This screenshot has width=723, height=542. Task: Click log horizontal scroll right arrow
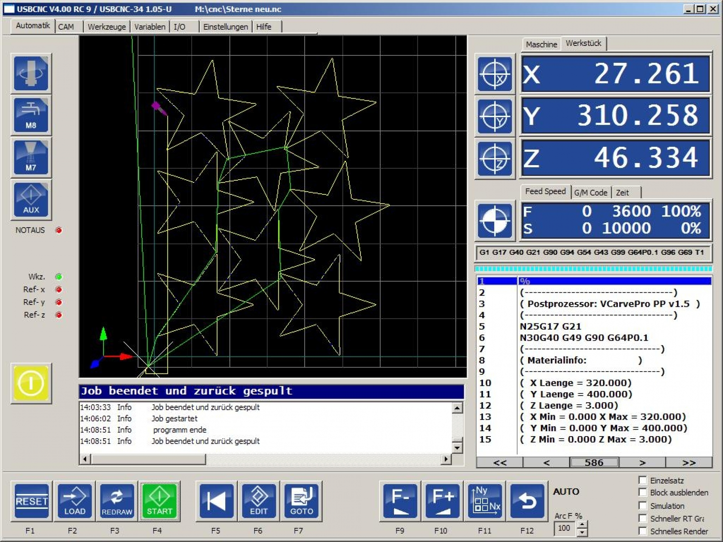coord(446,459)
